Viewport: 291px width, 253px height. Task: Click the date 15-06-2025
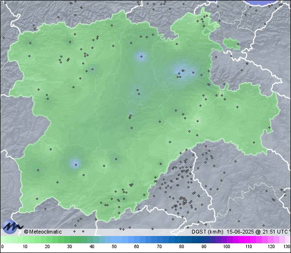point(241,232)
